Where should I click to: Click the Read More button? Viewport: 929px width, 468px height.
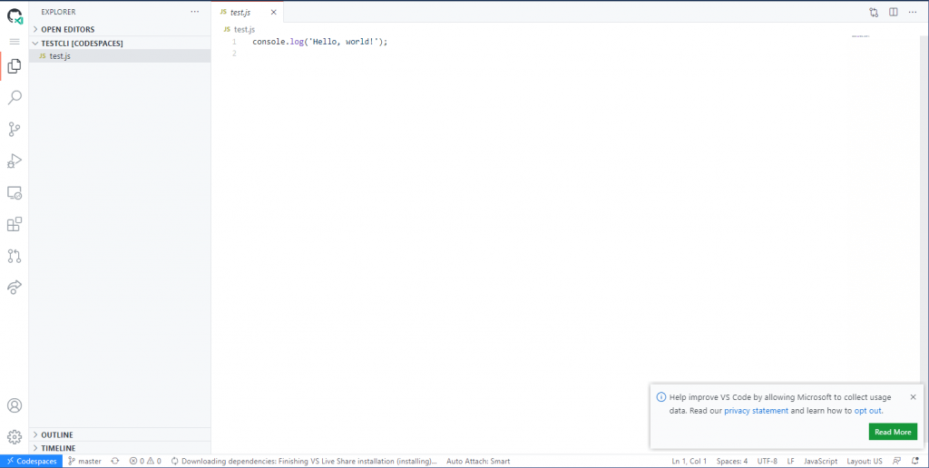click(x=893, y=432)
